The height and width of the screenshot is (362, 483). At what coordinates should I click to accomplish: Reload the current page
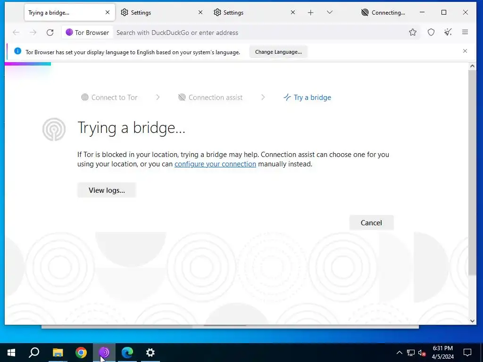pyautogui.click(x=50, y=33)
